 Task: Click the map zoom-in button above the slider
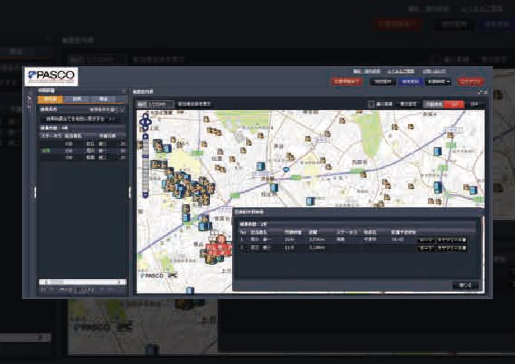click(x=146, y=136)
